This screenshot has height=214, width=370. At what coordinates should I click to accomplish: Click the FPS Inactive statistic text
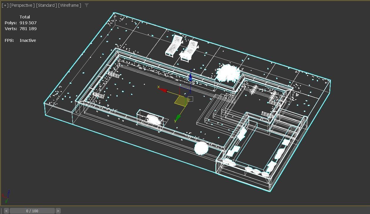pos(28,40)
